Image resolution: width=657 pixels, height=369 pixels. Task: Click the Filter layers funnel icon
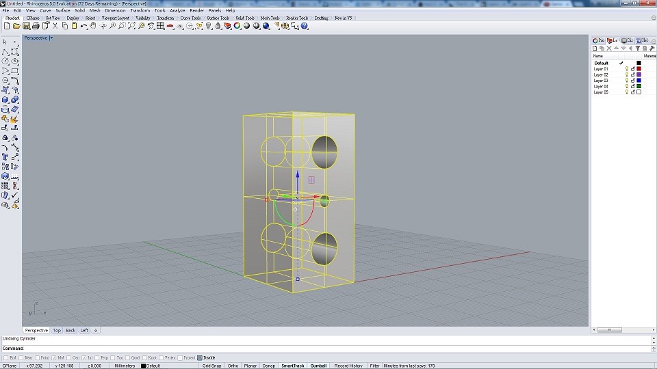[638, 49]
